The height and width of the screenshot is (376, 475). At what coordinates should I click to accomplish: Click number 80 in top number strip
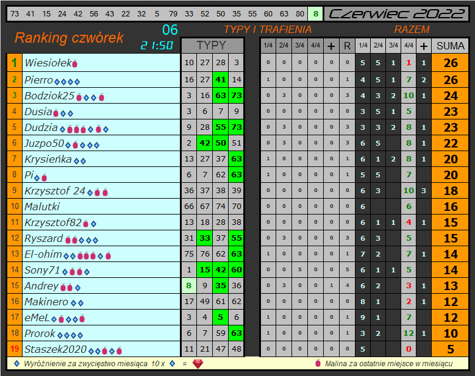point(300,14)
